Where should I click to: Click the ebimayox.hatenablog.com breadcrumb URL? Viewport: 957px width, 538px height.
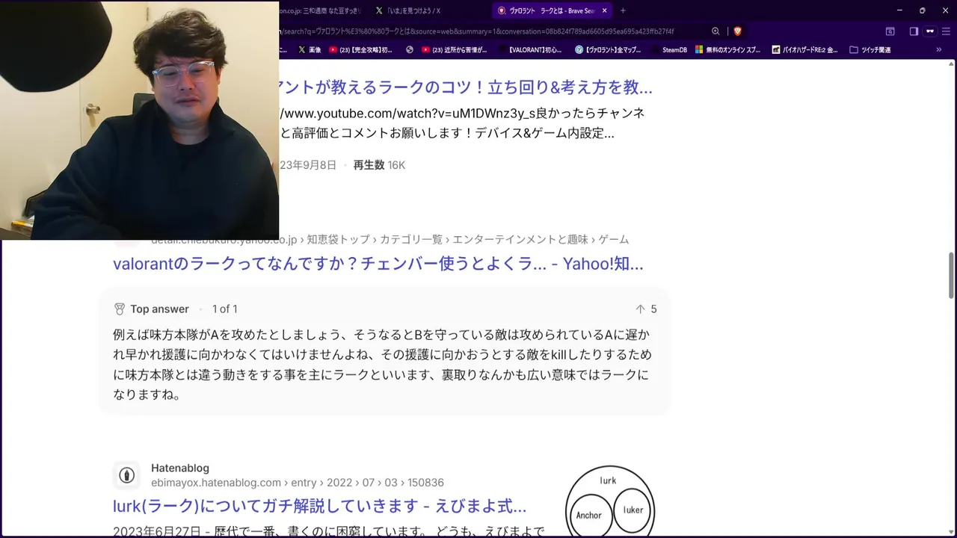(x=298, y=483)
